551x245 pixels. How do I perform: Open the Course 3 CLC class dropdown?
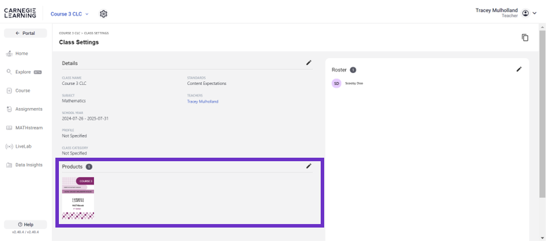coord(69,14)
